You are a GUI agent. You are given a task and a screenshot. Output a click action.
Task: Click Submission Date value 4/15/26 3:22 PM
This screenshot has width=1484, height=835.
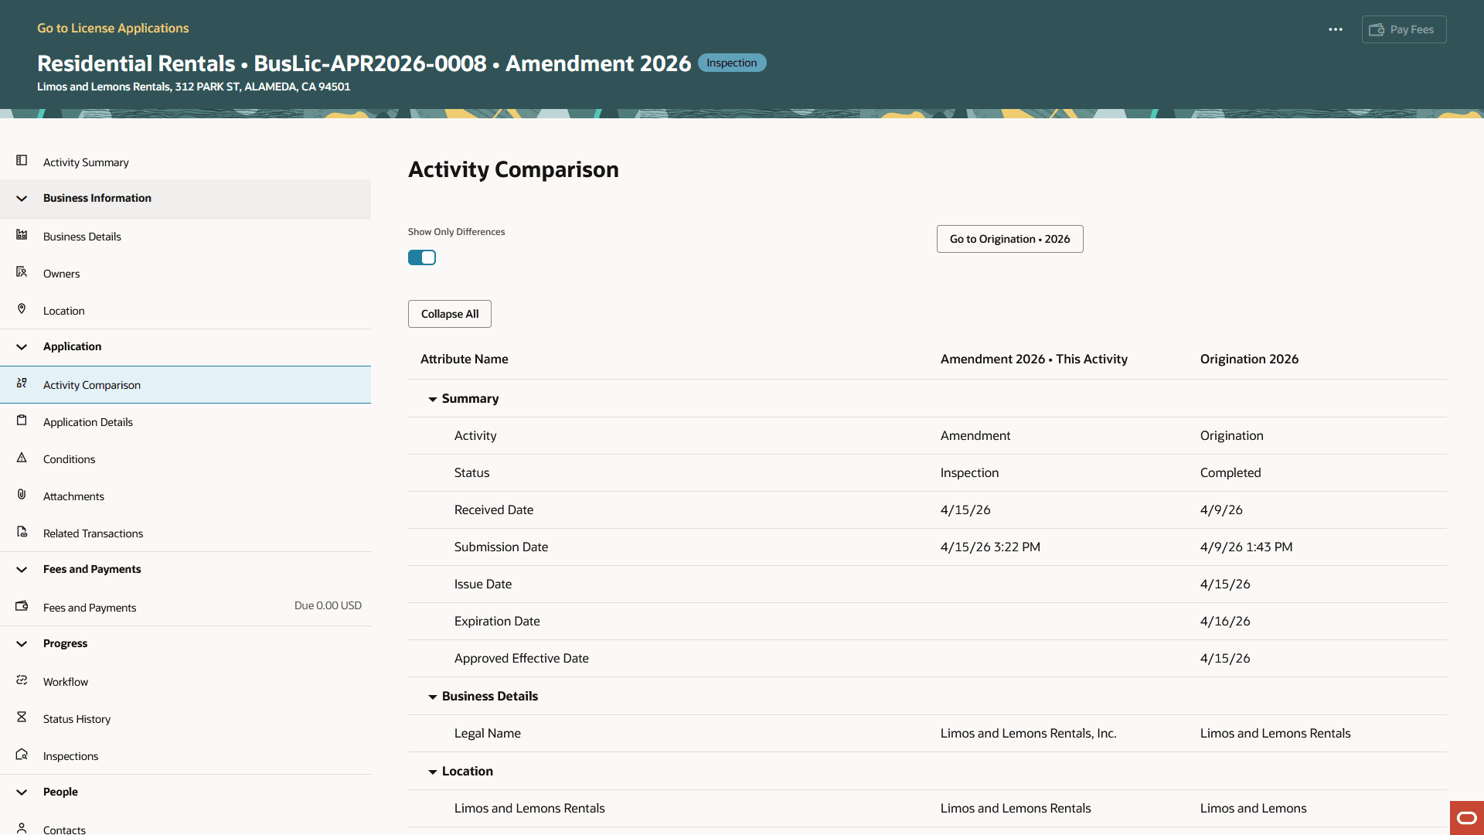tap(990, 547)
